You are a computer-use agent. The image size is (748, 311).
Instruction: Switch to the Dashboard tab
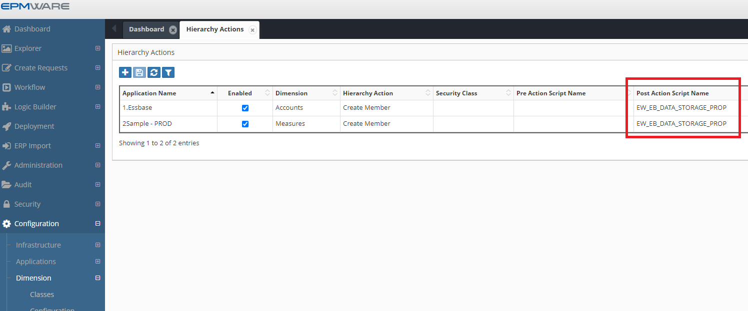146,29
